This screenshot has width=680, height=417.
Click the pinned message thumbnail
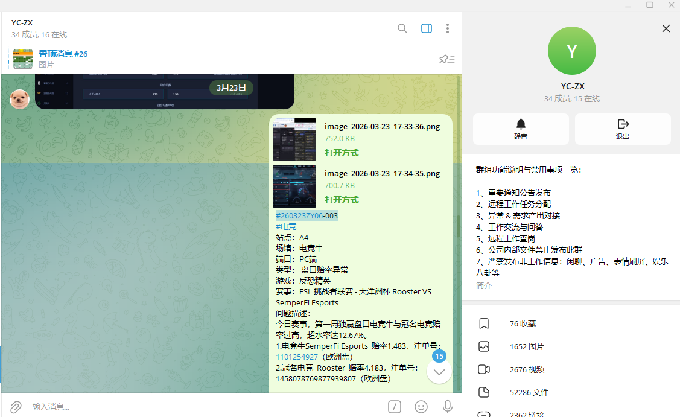22,59
